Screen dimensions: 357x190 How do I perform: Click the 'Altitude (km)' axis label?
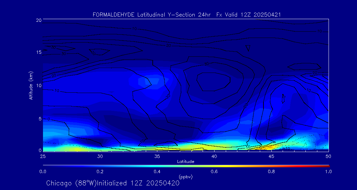[31, 85]
